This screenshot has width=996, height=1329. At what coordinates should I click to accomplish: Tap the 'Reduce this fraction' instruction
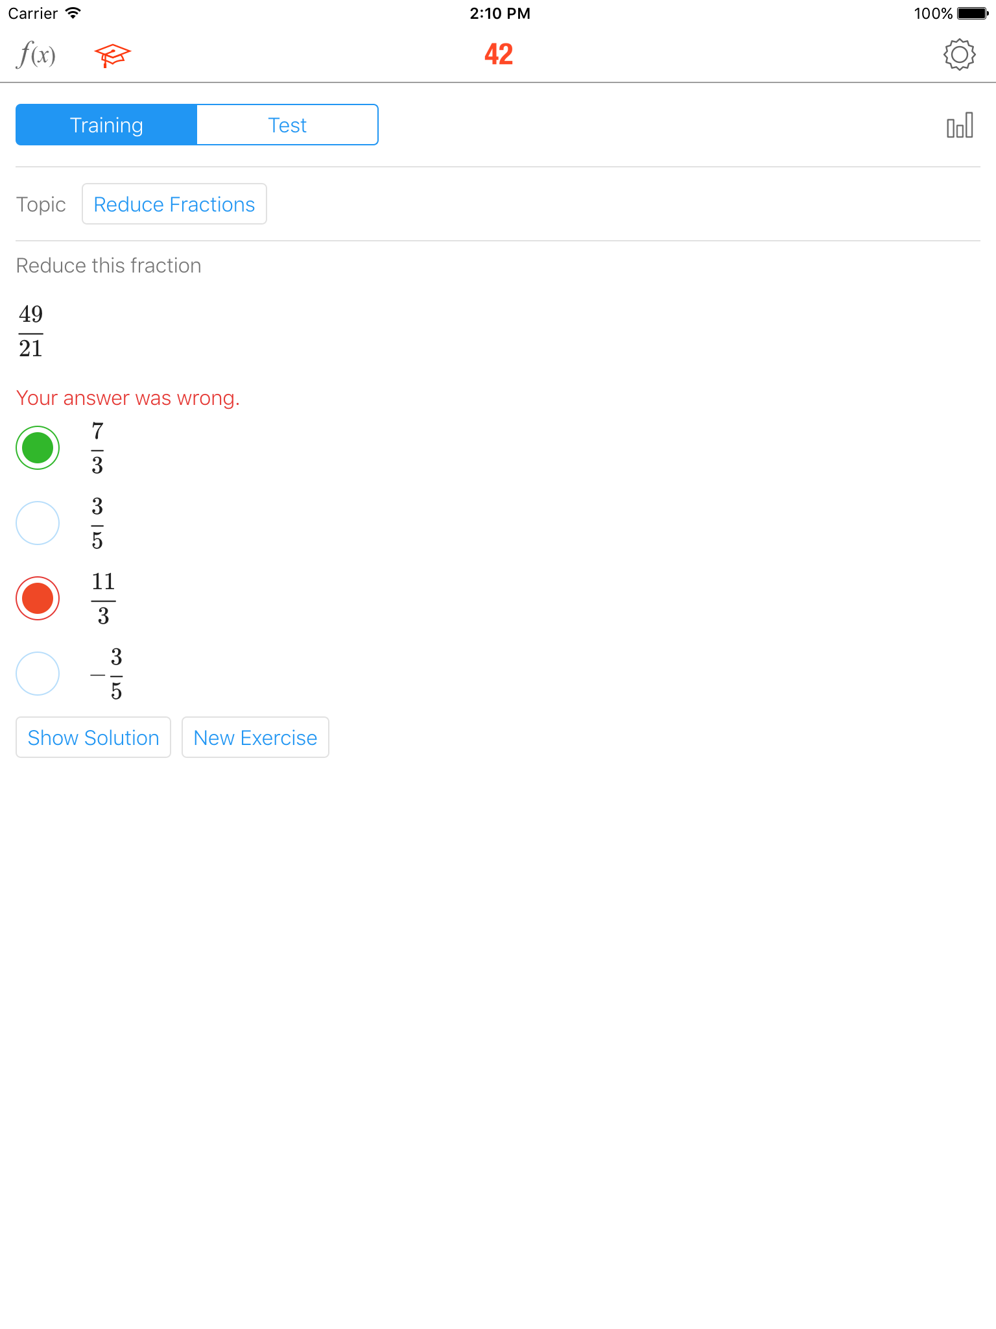pos(108,265)
